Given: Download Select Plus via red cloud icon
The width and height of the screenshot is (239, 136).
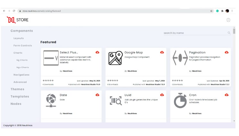Looking at the screenshot, I should (x=97, y=52).
